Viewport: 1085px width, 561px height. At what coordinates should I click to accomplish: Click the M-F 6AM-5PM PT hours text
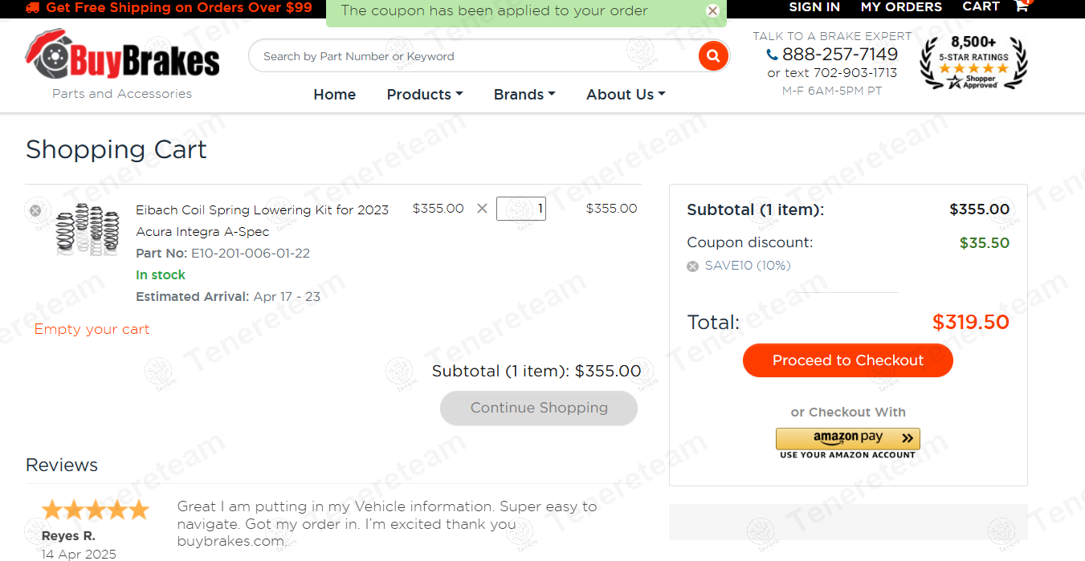coord(832,91)
